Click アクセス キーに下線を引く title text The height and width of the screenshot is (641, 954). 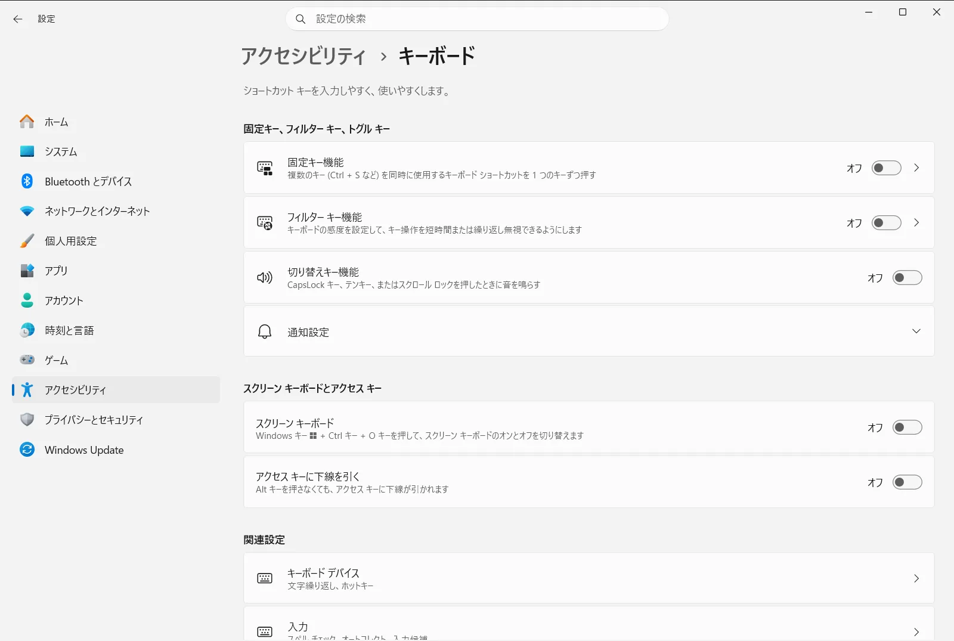tap(308, 476)
